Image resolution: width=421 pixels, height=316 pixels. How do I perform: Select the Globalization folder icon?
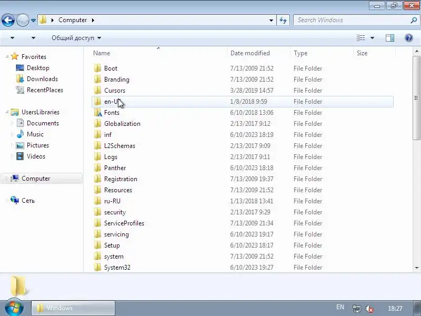[97, 123]
